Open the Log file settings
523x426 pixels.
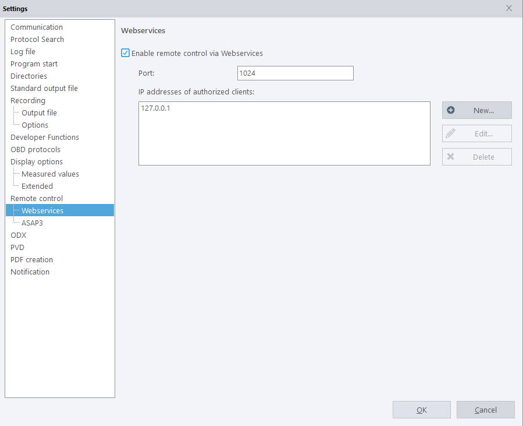pos(23,51)
